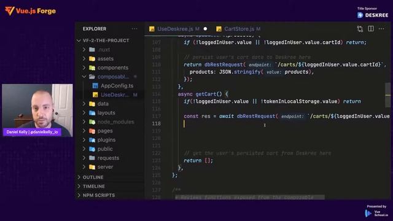Expand the public folder chevron
This screenshot has width=393, height=221.
point(84,149)
